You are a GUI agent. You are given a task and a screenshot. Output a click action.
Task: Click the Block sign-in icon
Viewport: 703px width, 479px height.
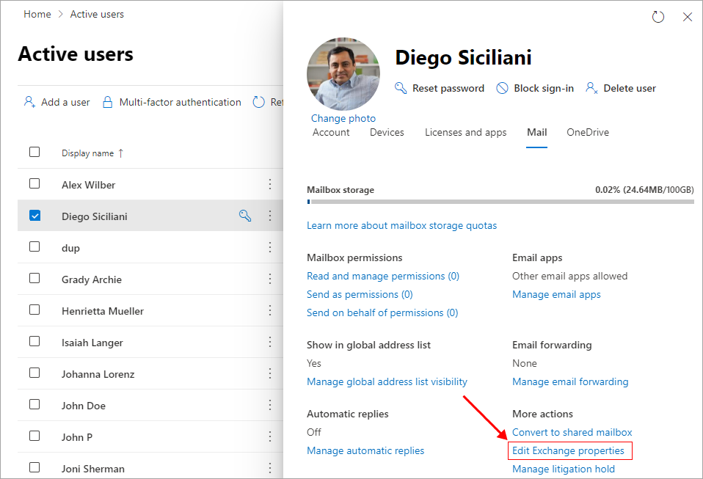tap(502, 88)
